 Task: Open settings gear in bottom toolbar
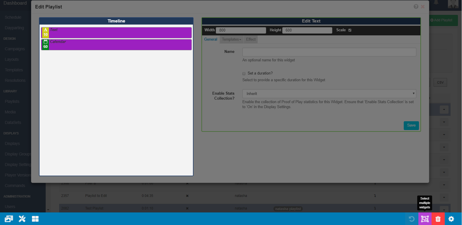click(451, 219)
